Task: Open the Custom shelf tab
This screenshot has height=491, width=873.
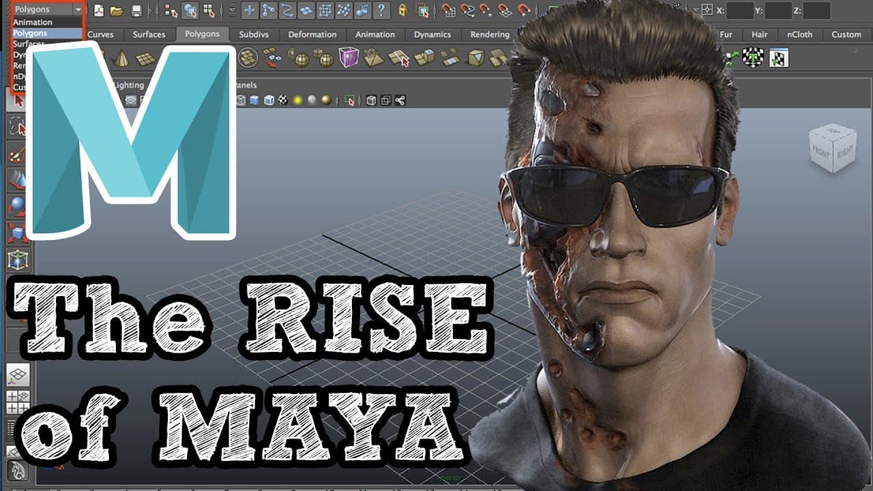Action: pyautogui.click(x=846, y=34)
